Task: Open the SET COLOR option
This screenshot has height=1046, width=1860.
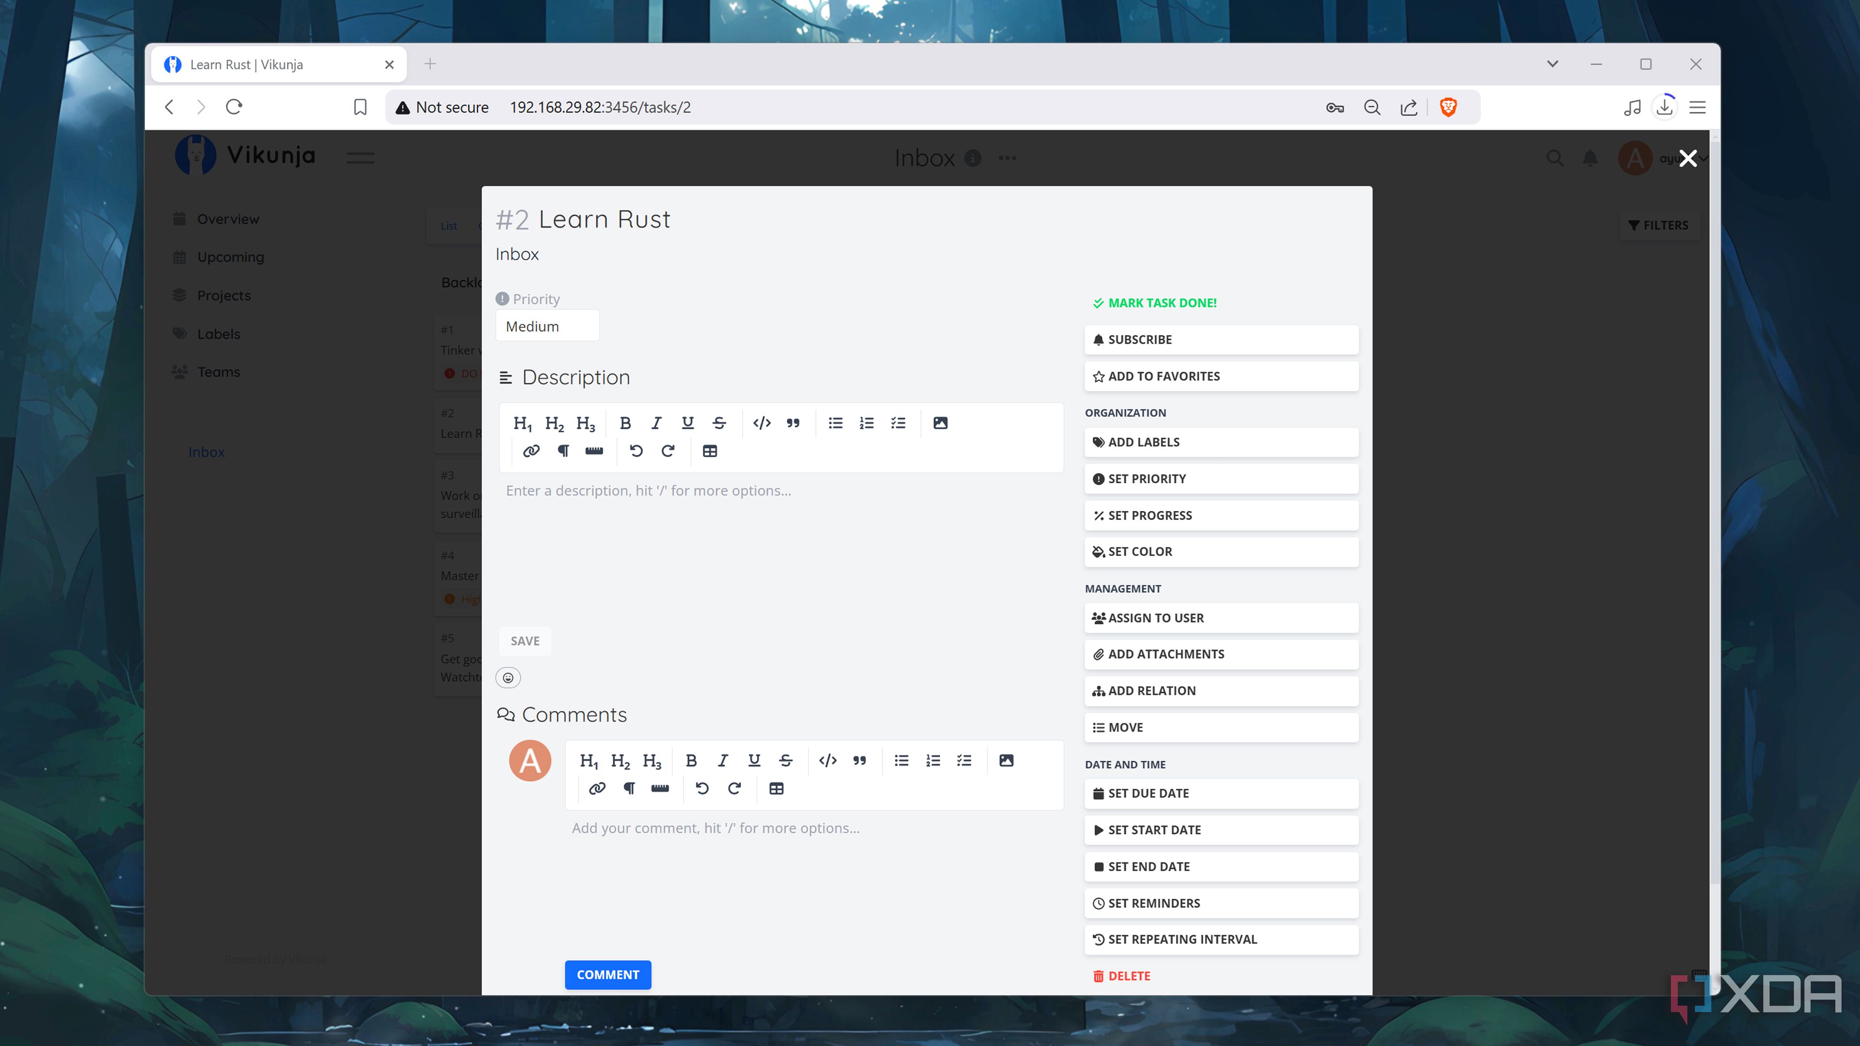Action: click(1220, 551)
